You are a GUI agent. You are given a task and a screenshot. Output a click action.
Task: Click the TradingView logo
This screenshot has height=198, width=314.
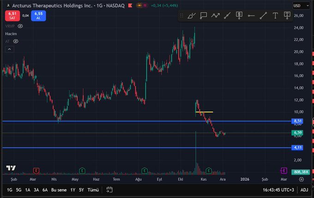(x=11, y=168)
